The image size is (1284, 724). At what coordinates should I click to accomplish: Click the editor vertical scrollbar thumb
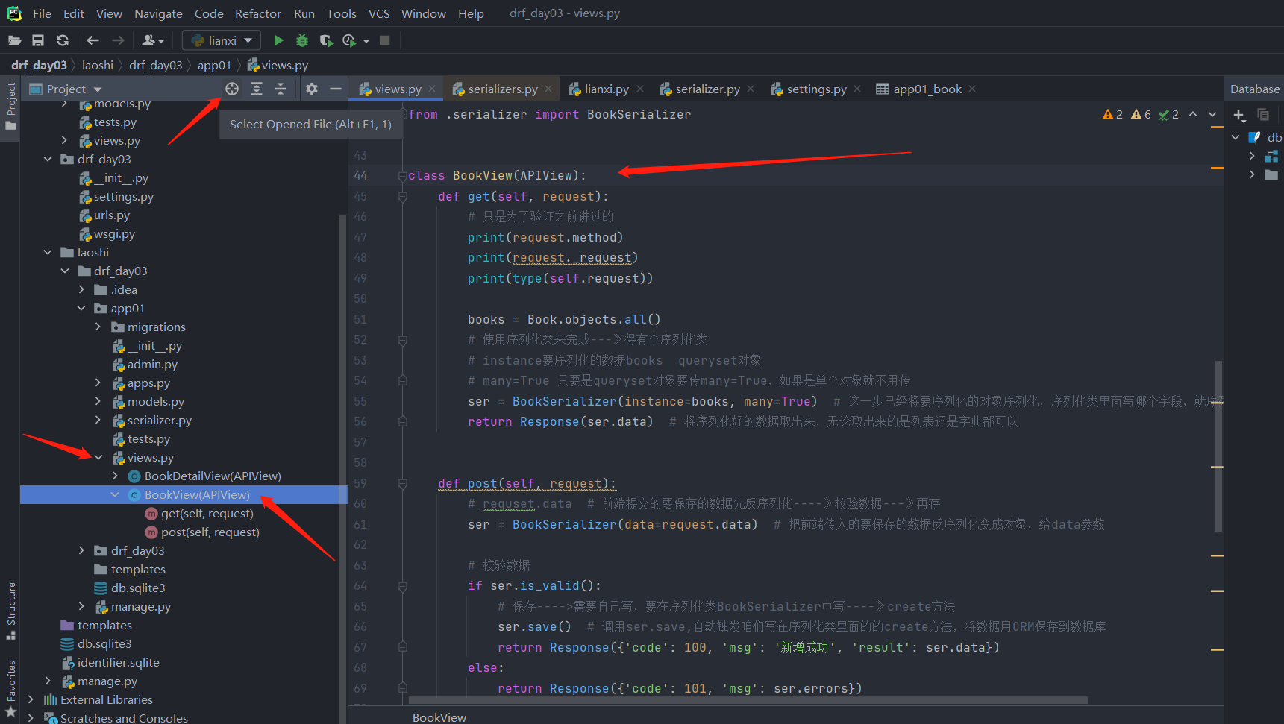coord(1218,446)
